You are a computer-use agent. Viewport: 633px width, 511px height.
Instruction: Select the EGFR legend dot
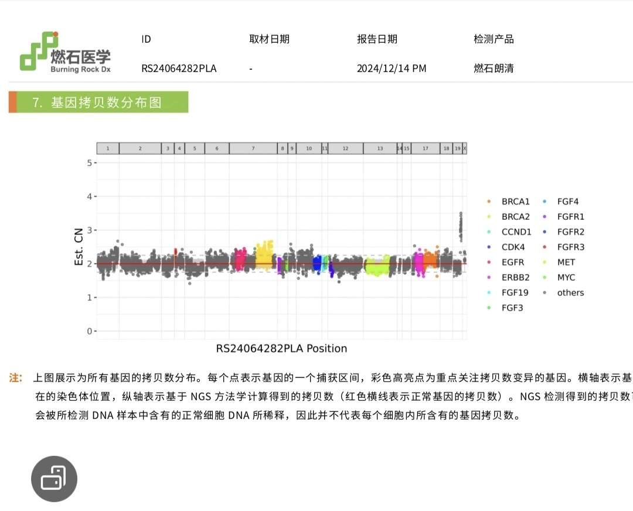[488, 262]
